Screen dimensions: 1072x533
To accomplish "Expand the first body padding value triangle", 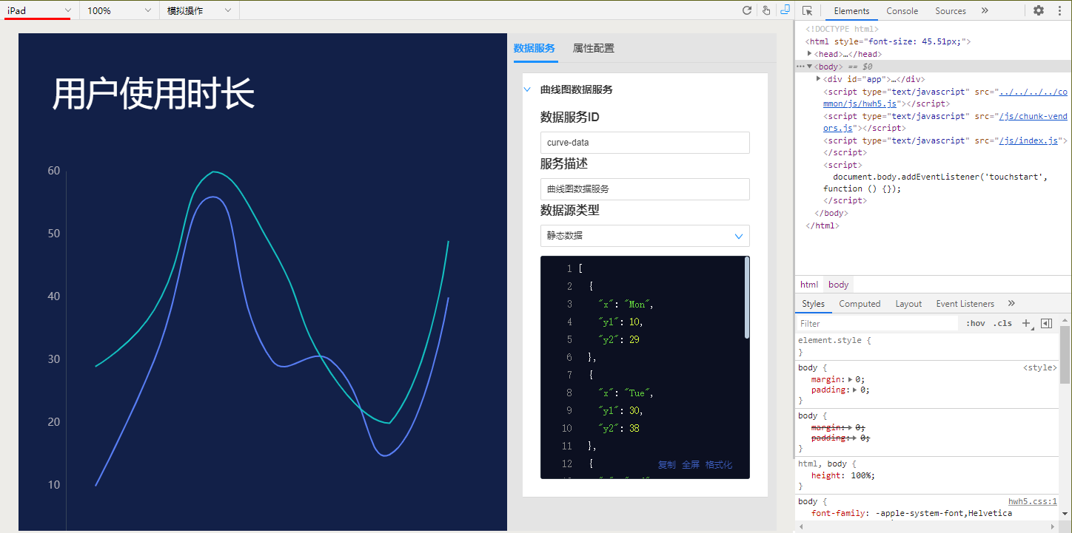I will pos(855,390).
